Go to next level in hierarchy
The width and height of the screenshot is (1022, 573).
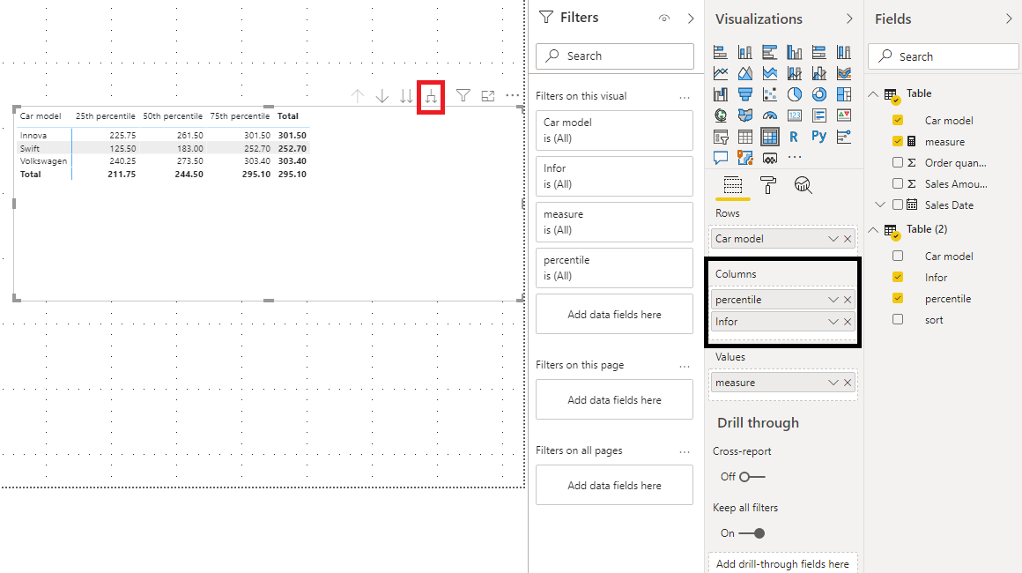click(x=407, y=96)
